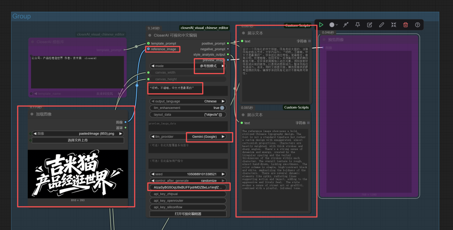Click the text input socket of upper 展示文本
The width and height of the screenshot is (453, 230).
[x=242, y=41]
